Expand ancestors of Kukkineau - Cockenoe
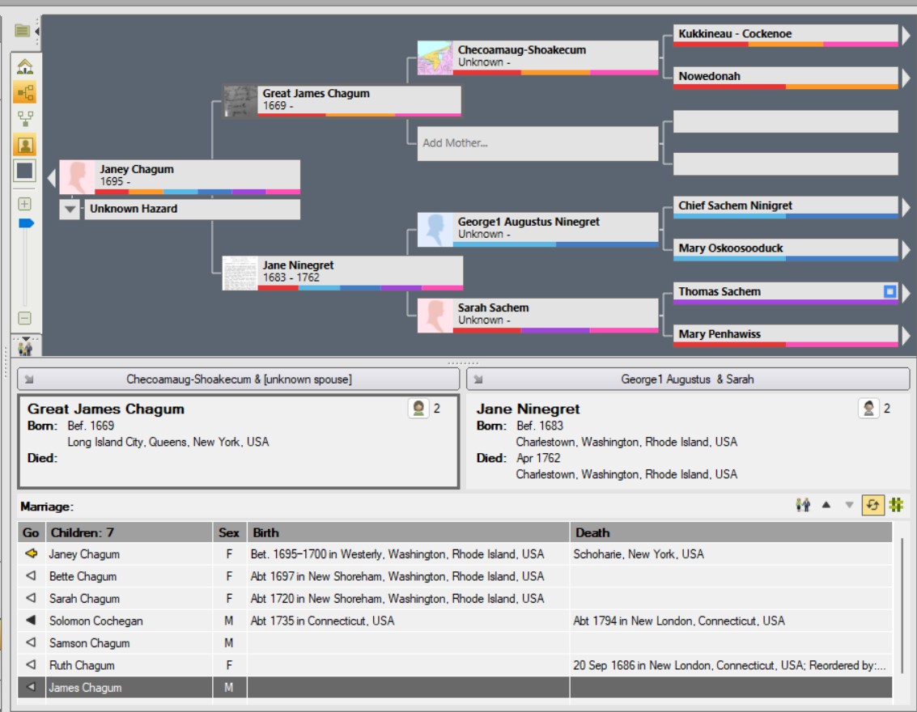 pos(906,35)
